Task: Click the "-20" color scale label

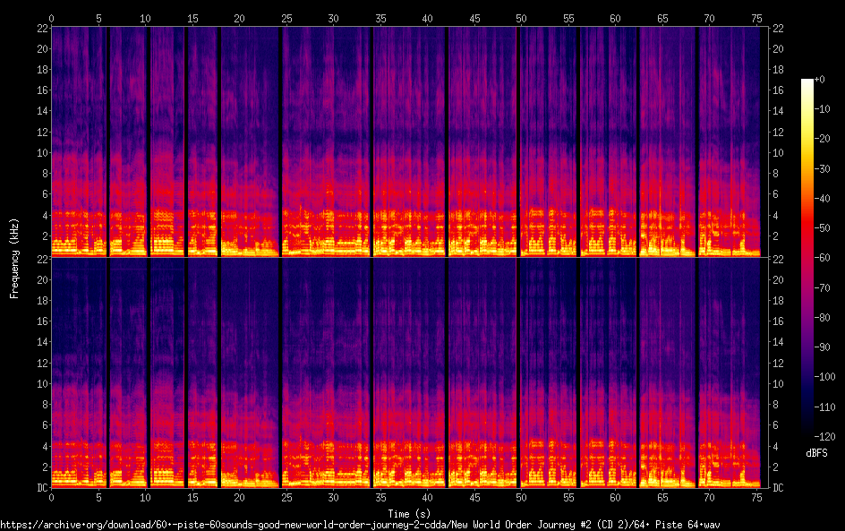Action: 822,139
